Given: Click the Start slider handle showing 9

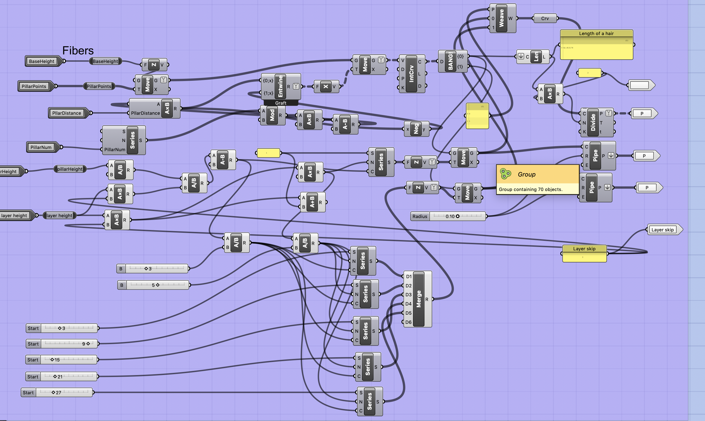Looking at the screenshot, I should coord(88,344).
